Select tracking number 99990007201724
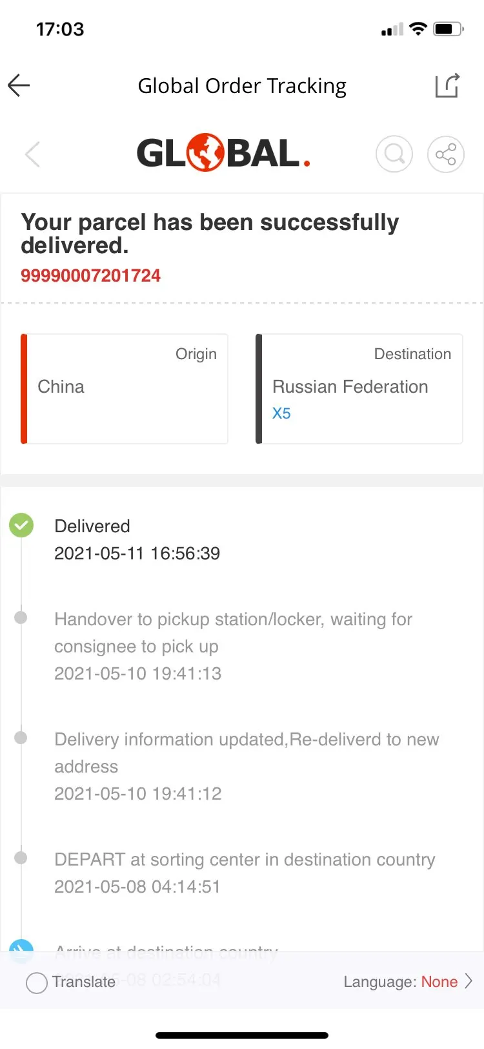 point(90,276)
